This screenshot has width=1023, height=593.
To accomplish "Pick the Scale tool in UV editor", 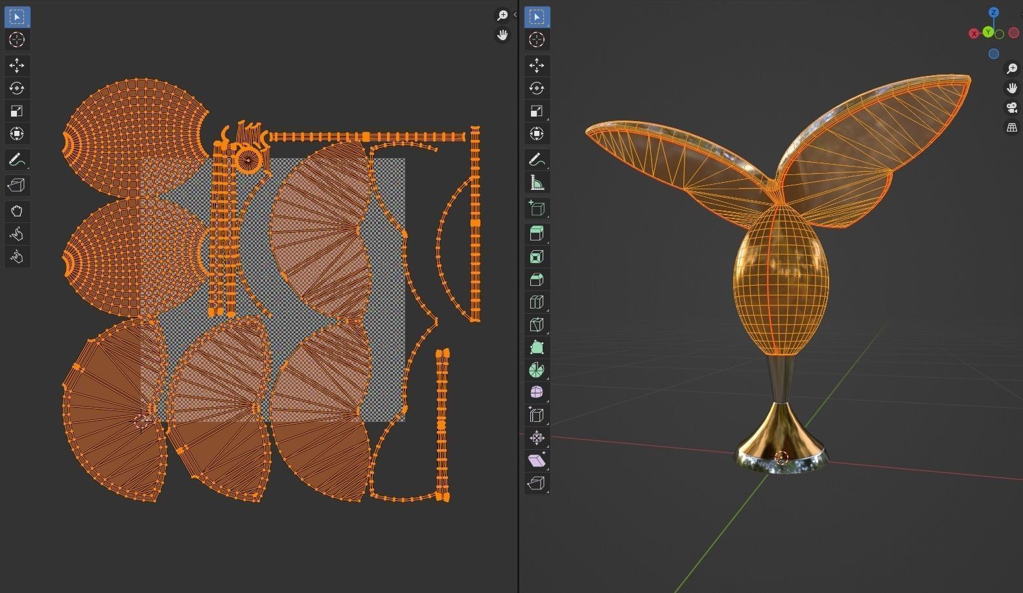I will 17,111.
